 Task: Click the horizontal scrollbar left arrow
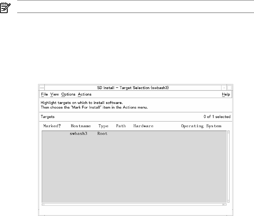click(x=43, y=205)
